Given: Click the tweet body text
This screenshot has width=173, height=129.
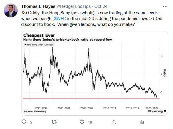Looking at the screenshot, I should pos(91,19).
